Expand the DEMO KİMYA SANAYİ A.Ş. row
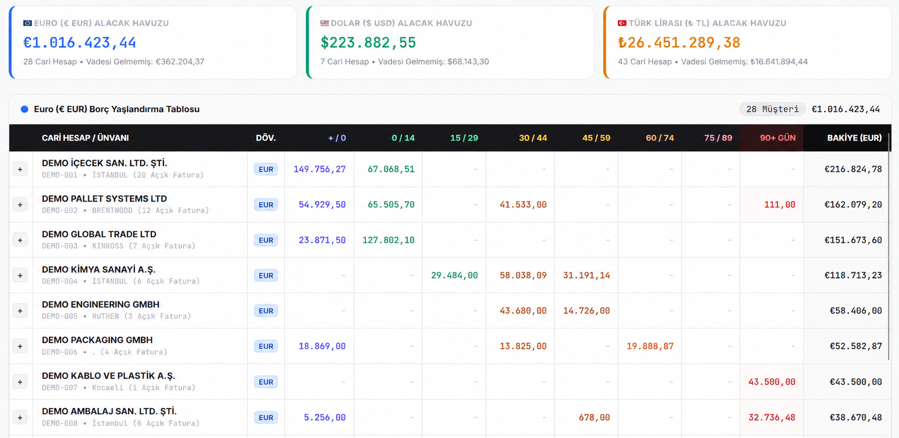Screen dimensions: 899x438 pos(20,275)
